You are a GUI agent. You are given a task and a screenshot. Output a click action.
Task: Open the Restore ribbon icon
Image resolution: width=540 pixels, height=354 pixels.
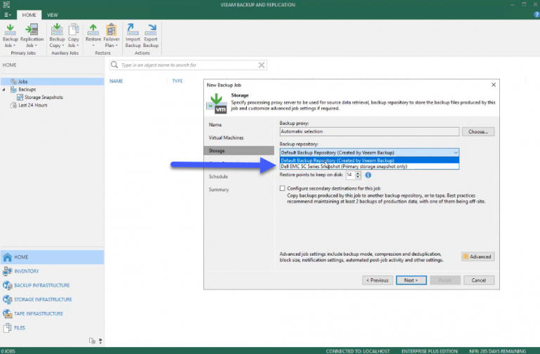click(x=94, y=35)
